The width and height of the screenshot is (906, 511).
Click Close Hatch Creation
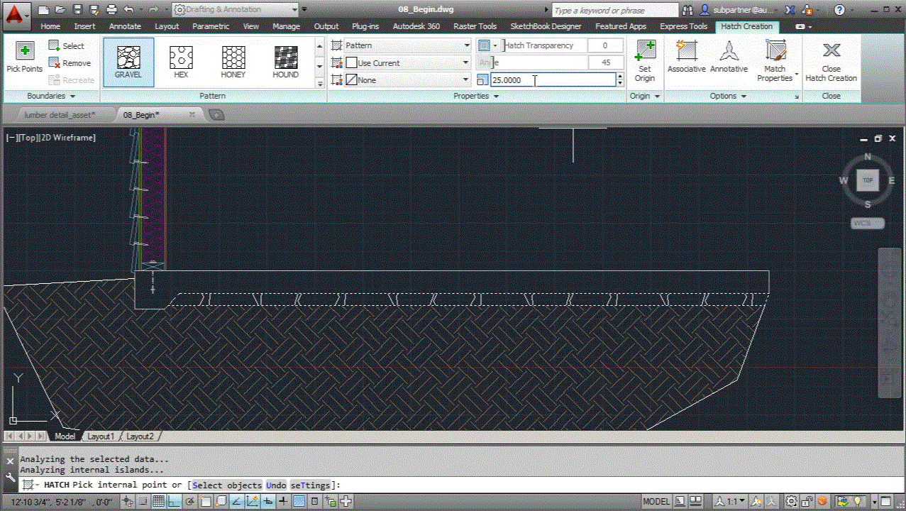(832, 61)
